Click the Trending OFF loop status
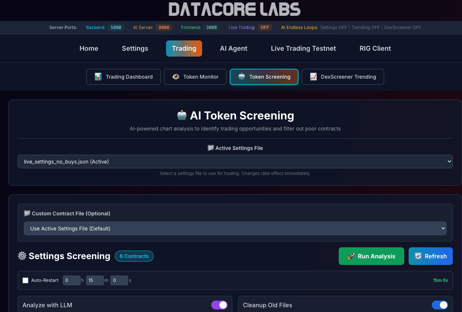Screen dimensions: 462x312 [x=366, y=28]
